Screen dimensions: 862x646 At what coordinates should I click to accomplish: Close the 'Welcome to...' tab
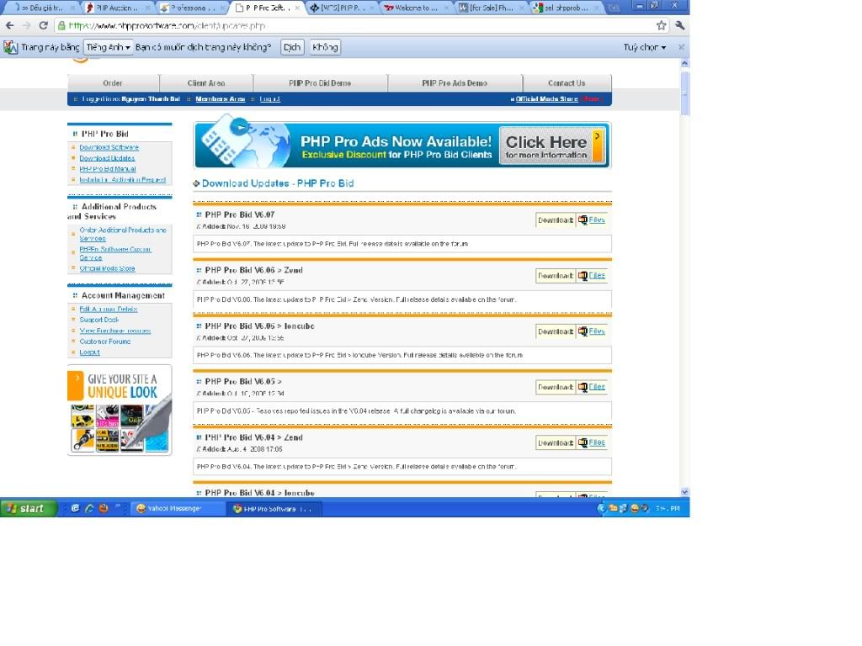(446, 8)
